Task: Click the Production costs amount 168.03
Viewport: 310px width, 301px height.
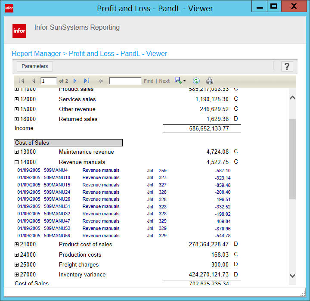Action: [220, 255]
